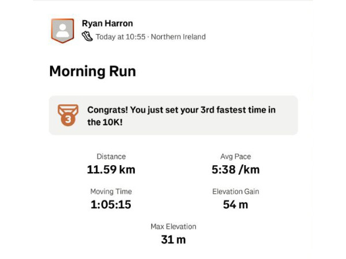Select the 31 m max elevation value
The width and height of the screenshot is (346, 259).
point(173,239)
